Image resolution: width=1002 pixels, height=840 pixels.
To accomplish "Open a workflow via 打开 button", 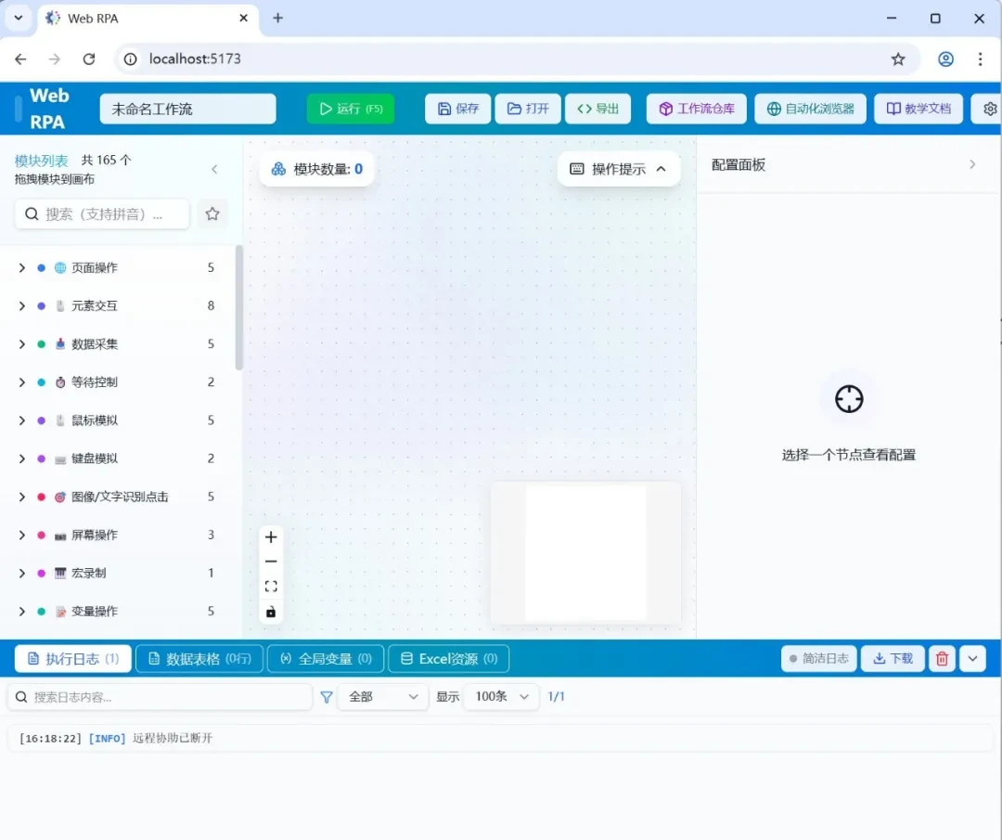I will tap(528, 109).
